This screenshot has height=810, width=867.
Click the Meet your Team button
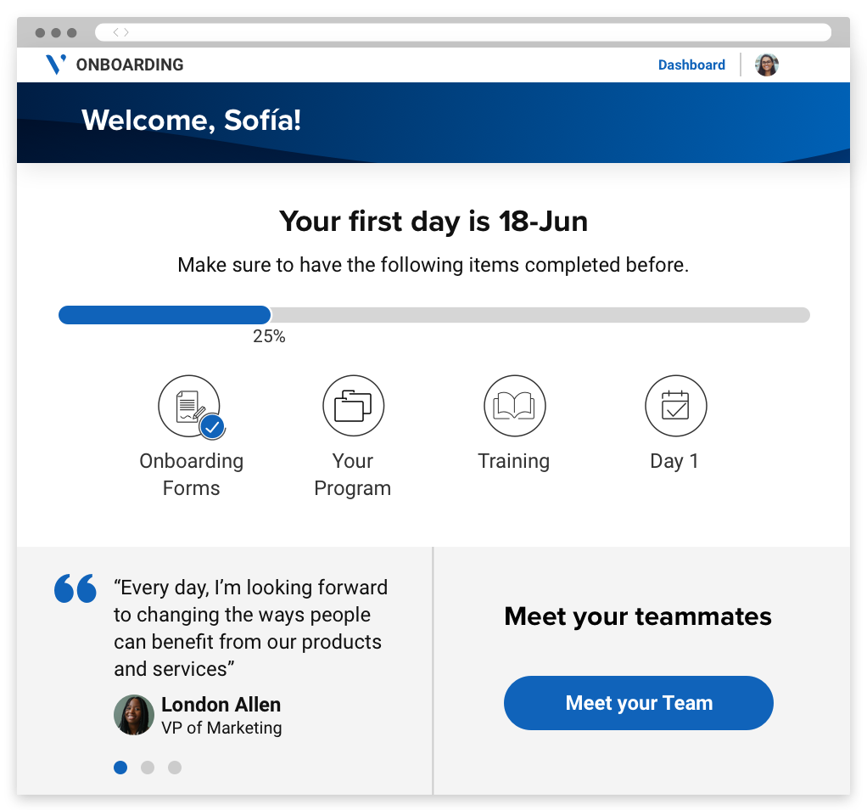pyautogui.click(x=639, y=703)
